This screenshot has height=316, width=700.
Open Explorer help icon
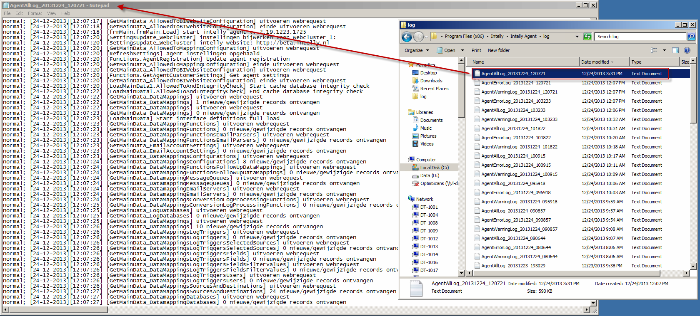(687, 50)
